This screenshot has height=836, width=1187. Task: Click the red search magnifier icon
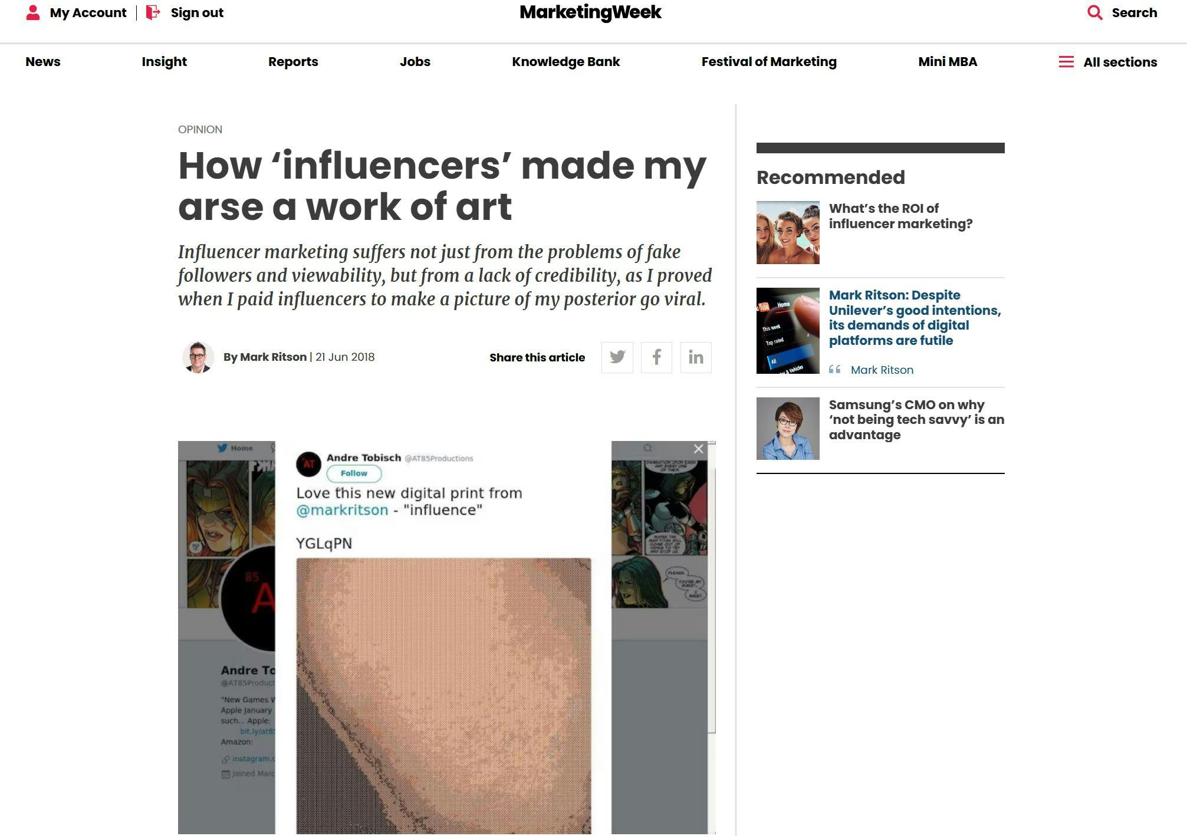[x=1094, y=13]
